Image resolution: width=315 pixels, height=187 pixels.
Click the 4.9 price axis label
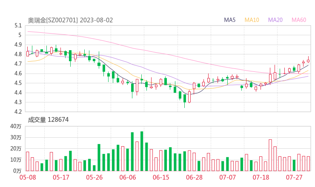18,45
